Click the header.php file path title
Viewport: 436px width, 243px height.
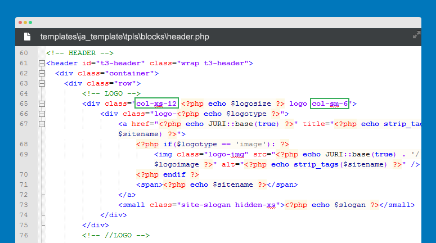pos(124,37)
